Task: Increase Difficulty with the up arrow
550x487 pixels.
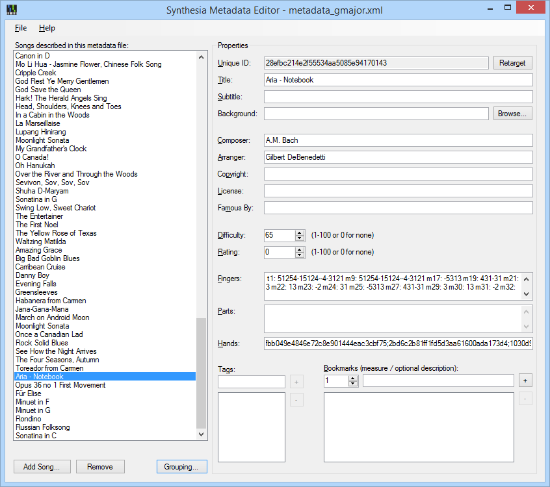Action: pyautogui.click(x=299, y=232)
